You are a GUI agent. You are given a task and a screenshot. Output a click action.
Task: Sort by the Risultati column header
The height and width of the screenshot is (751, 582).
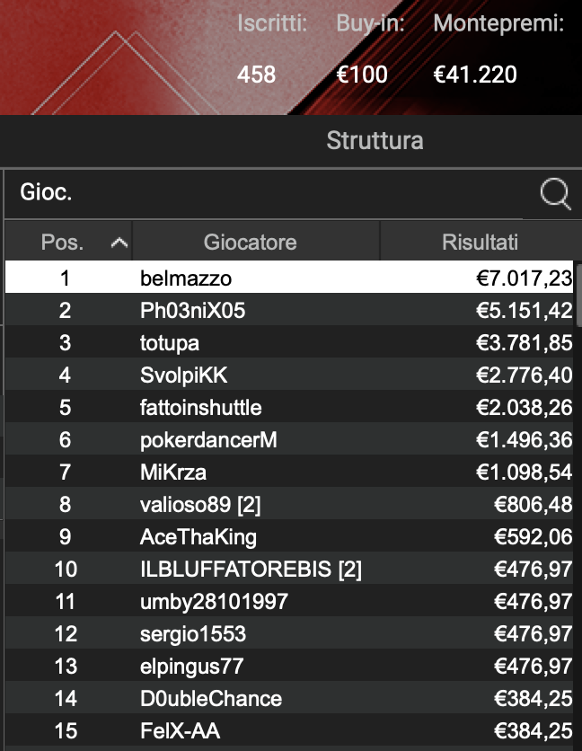481,242
